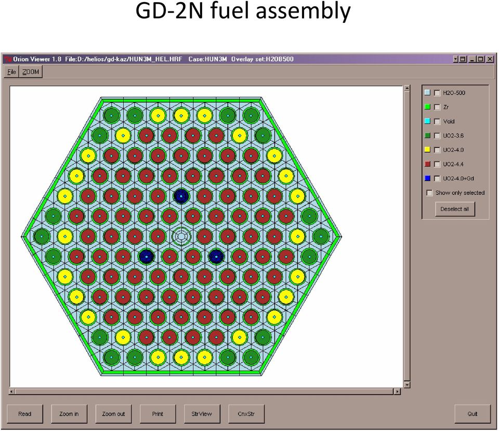This screenshot has width=499, height=431.
Task: Open the ZOOM menu
Action: click(x=31, y=72)
